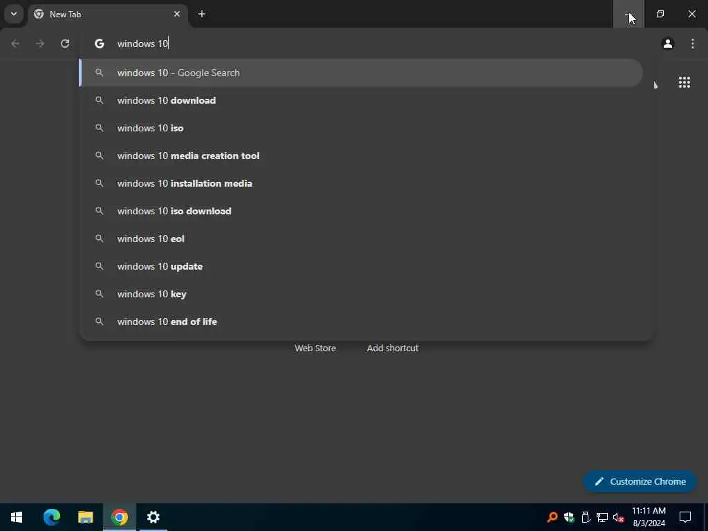Open File Explorer from the taskbar
This screenshot has width=708, height=531.
click(85, 517)
